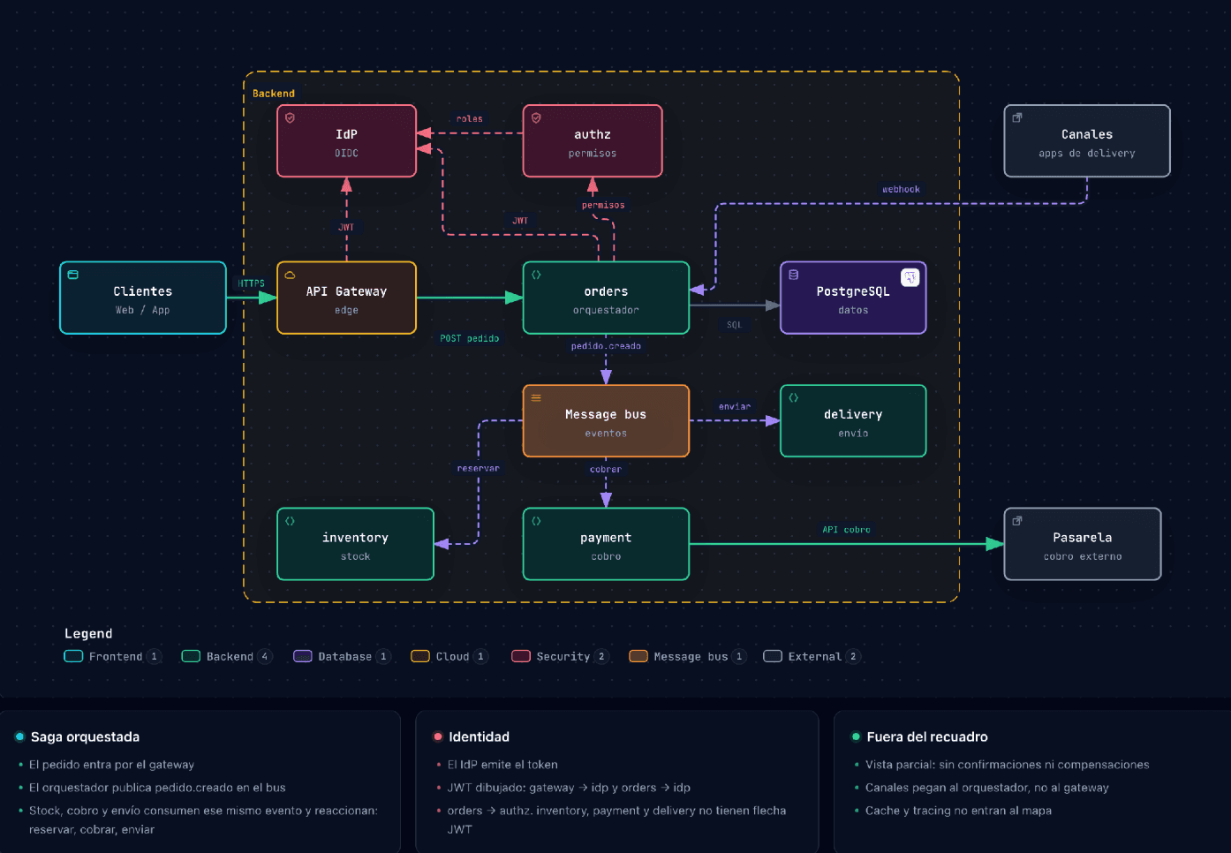Image resolution: width=1231 pixels, height=853 pixels.
Task: Click the shield icon on authz node
Action: [536, 117]
